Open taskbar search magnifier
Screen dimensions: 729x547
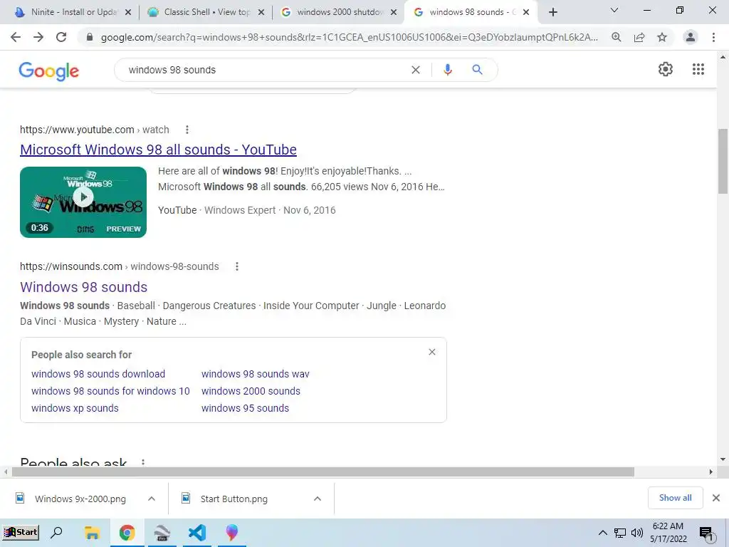click(x=56, y=533)
